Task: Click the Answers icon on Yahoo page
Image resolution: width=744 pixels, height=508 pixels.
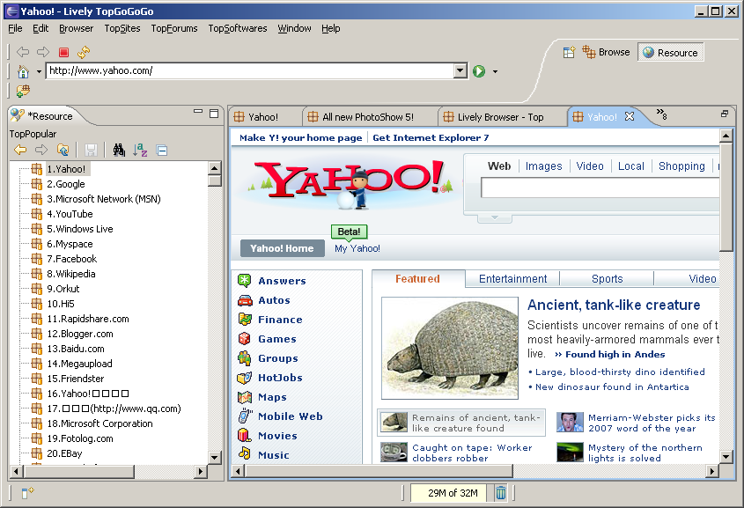Action: [x=245, y=280]
